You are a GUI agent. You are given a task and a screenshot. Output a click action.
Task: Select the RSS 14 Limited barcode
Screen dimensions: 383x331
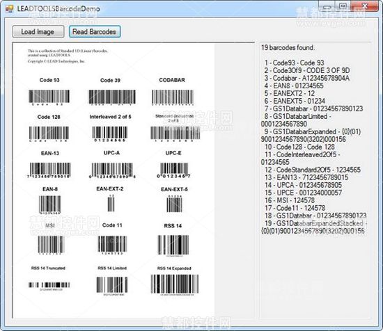(x=112, y=286)
